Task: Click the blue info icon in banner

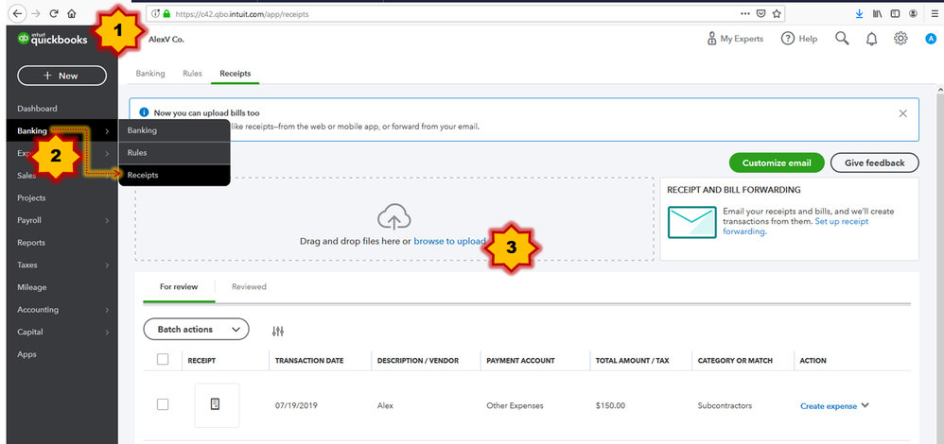Action: coord(143,112)
